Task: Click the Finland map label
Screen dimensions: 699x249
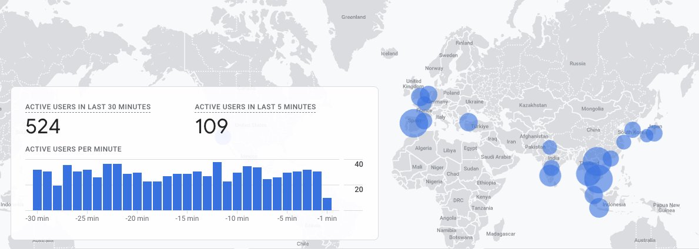Action: coord(464,43)
